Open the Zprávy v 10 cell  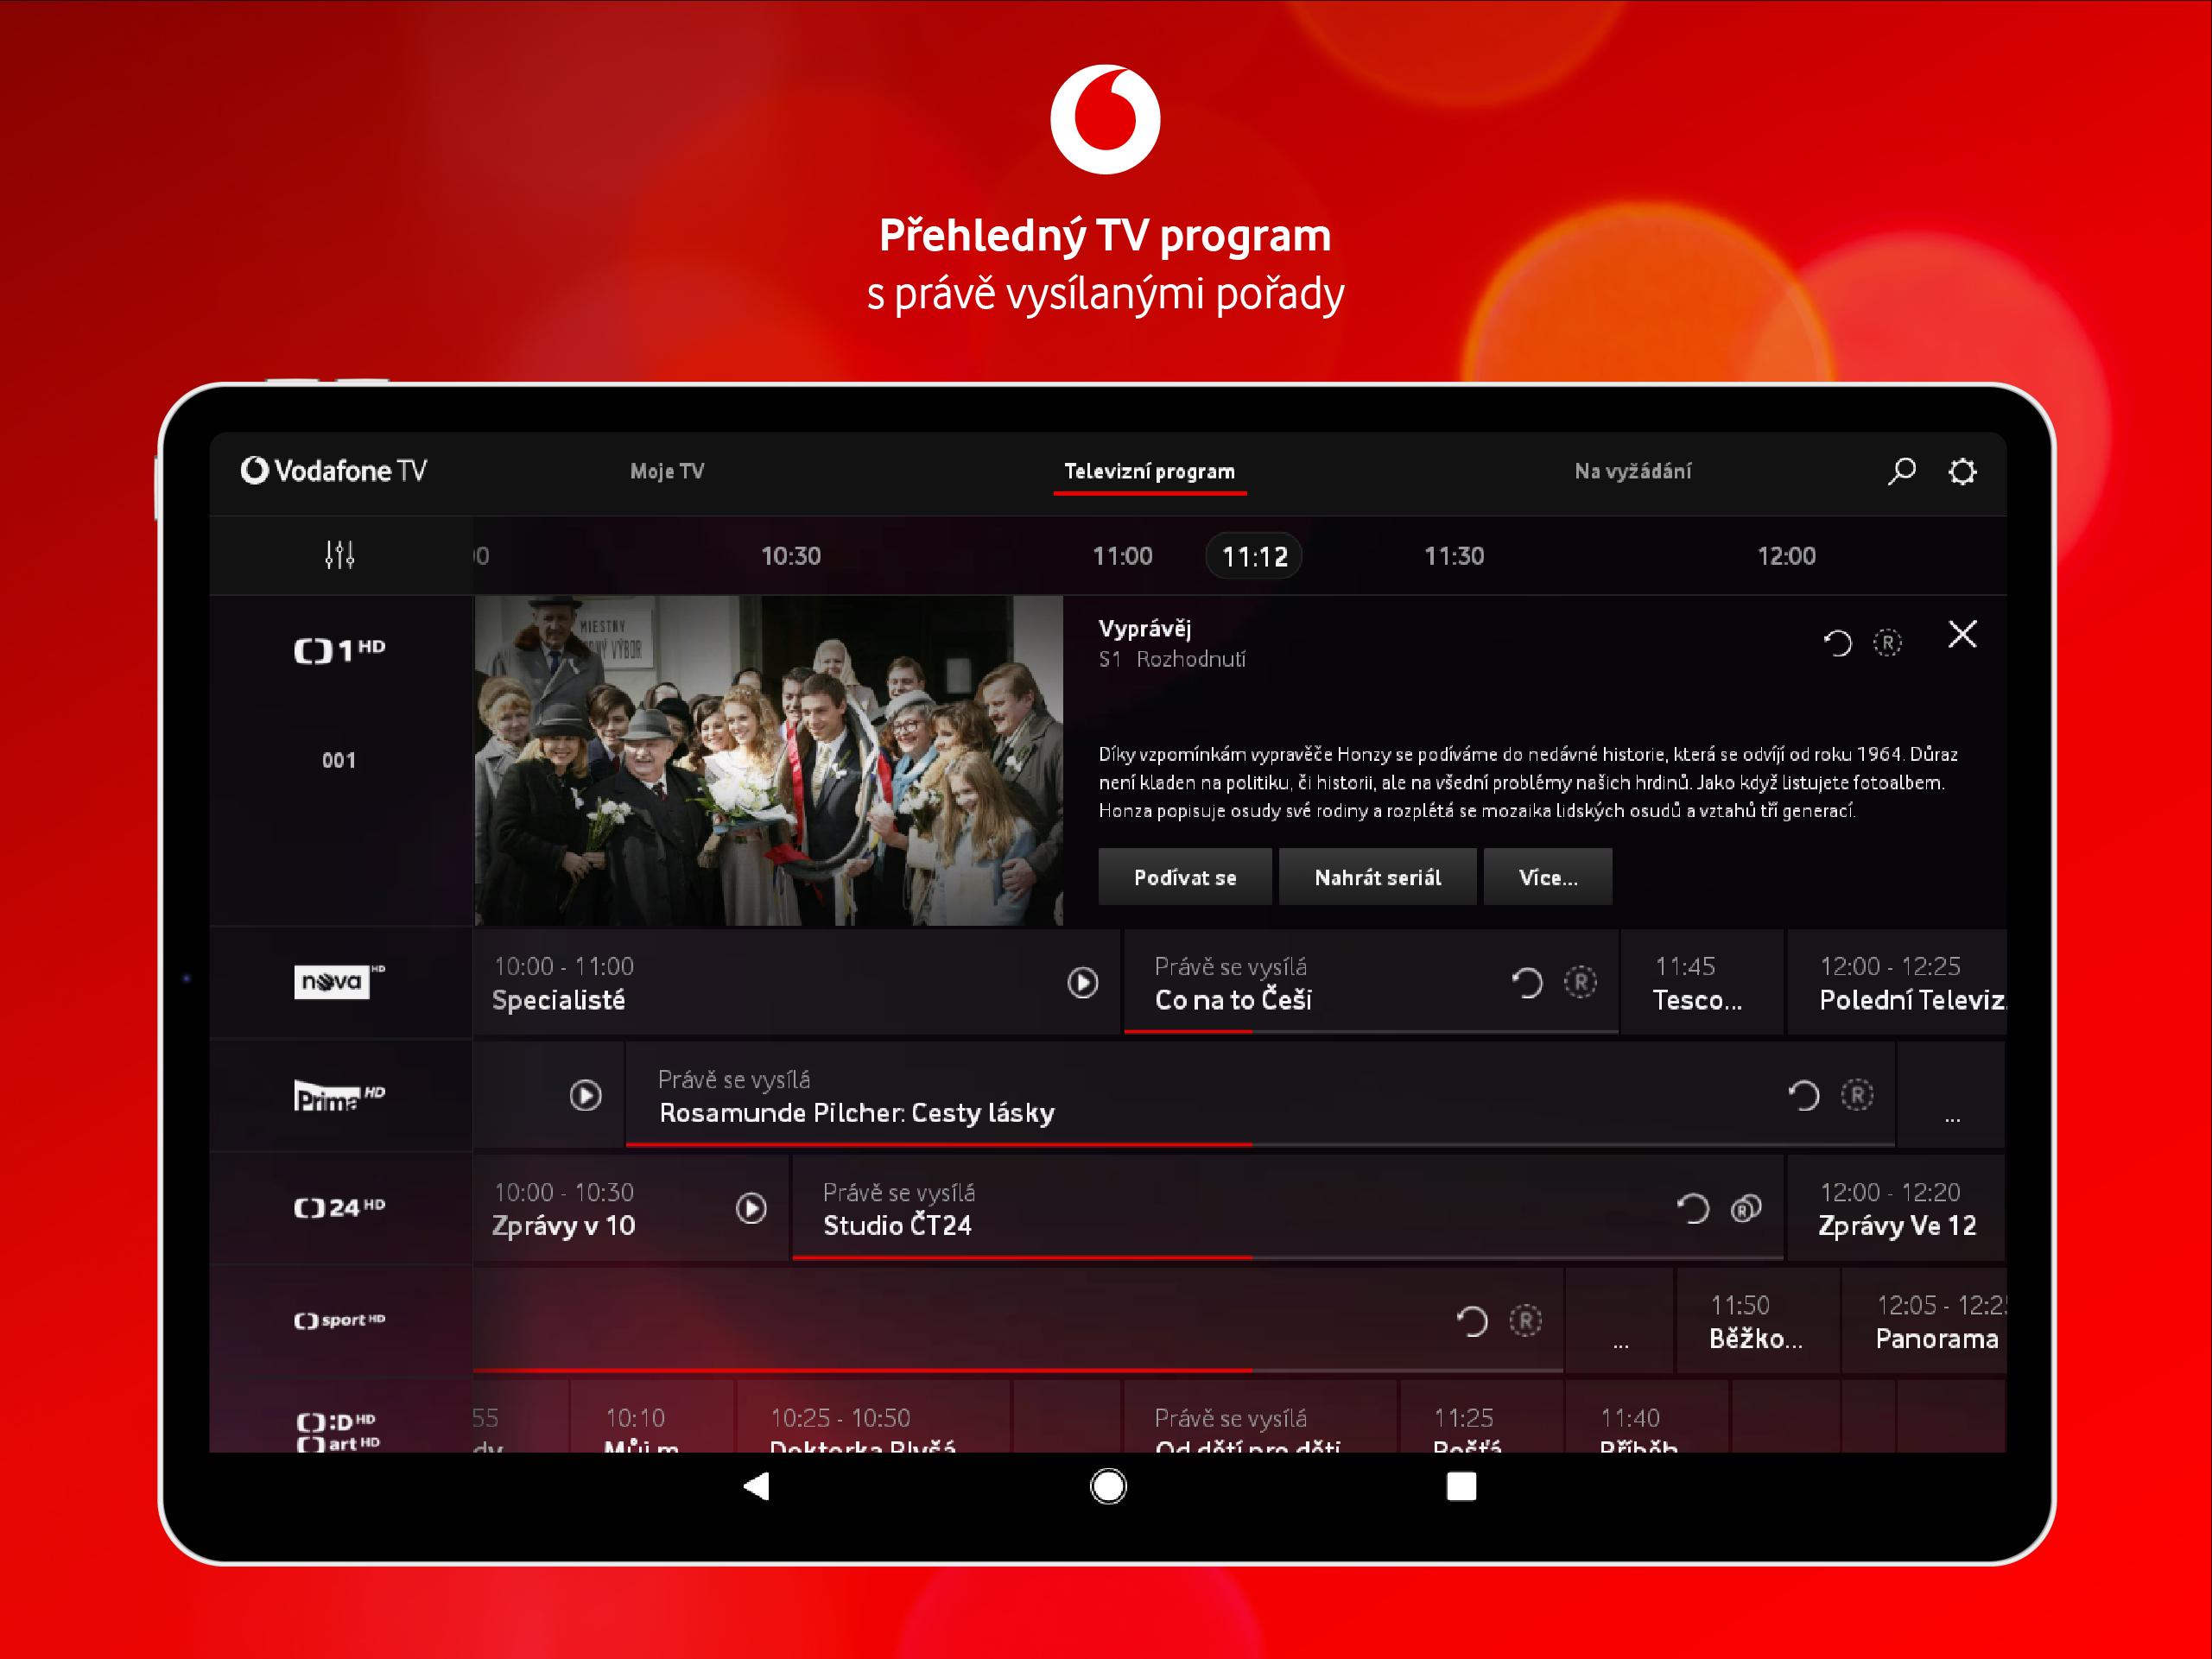(631, 1208)
